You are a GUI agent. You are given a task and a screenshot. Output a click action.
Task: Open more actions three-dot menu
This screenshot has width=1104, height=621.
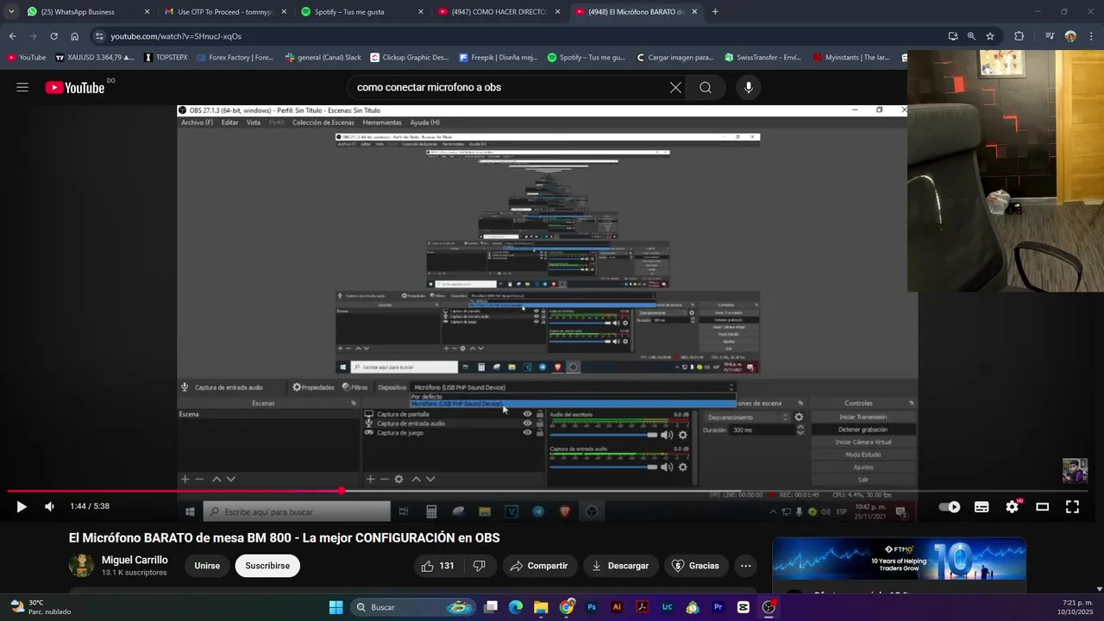coord(746,566)
